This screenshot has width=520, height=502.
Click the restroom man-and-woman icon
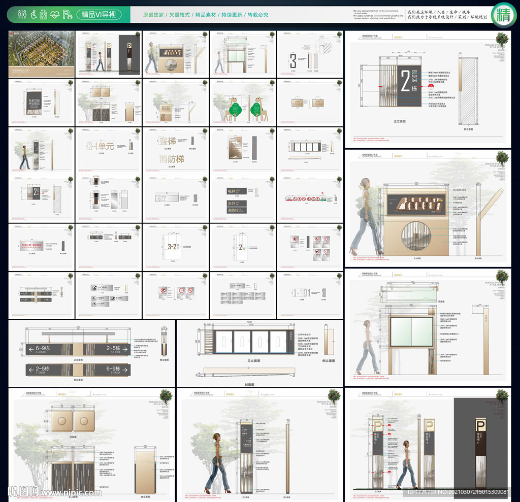(x=21, y=14)
